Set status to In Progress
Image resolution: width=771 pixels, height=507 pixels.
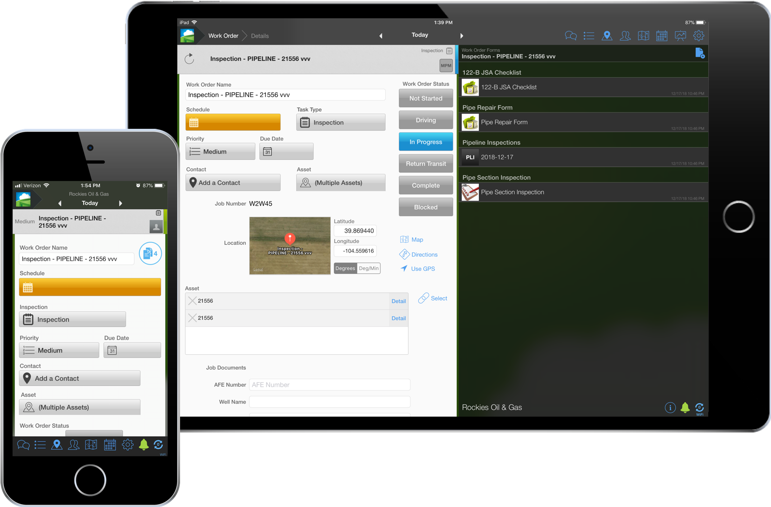425,142
